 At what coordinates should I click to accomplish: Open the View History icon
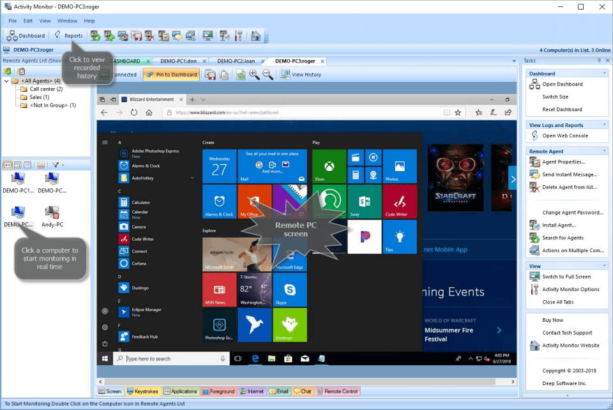(285, 74)
